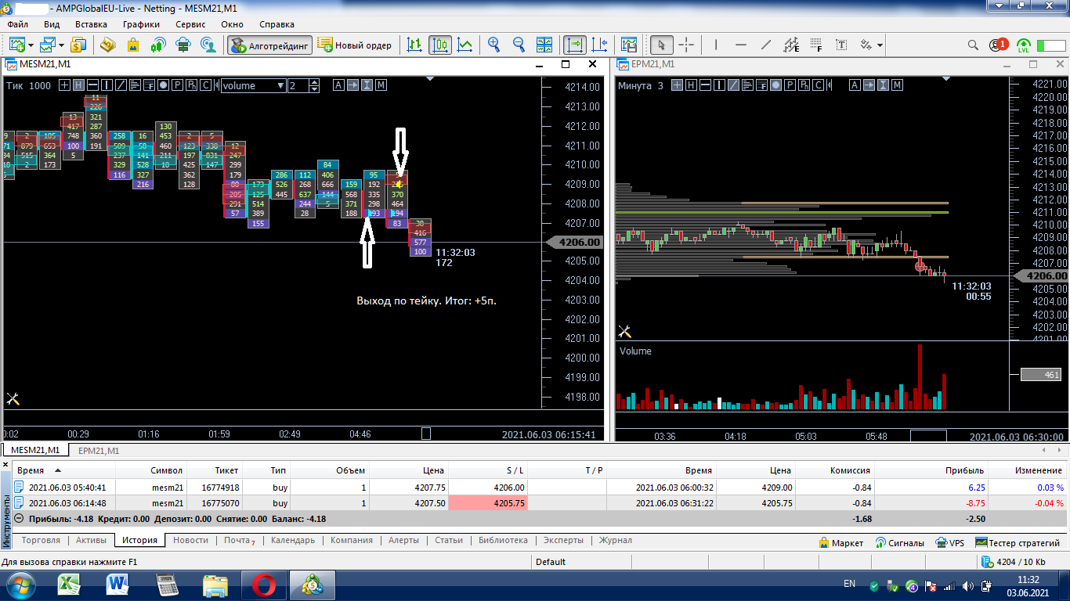The height and width of the screenshot is (601, 1070).
Task: Toggle the H button on the MESM21 chart panel
Action: tap(79, 85)
